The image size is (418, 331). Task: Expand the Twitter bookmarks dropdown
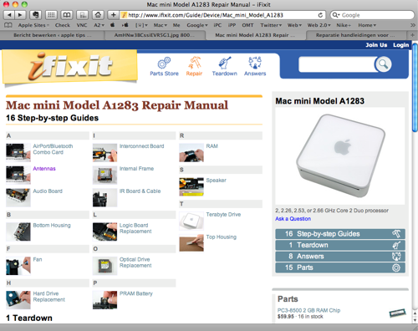[x=271, y=25]
